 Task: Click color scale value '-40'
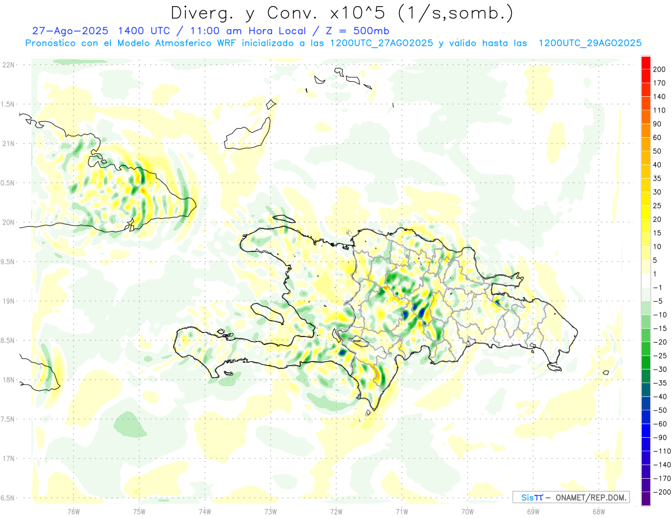661,396
